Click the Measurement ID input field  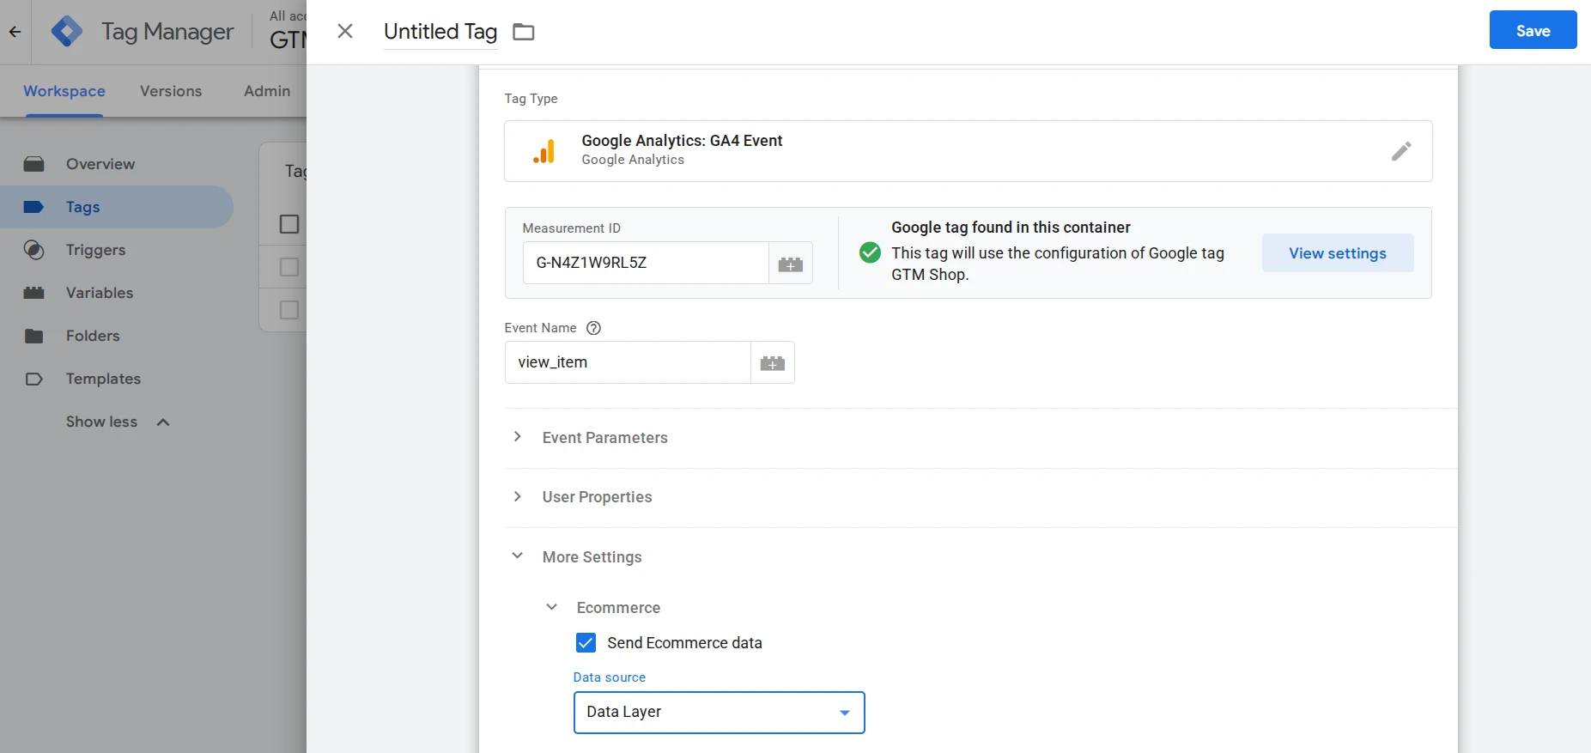646,263
